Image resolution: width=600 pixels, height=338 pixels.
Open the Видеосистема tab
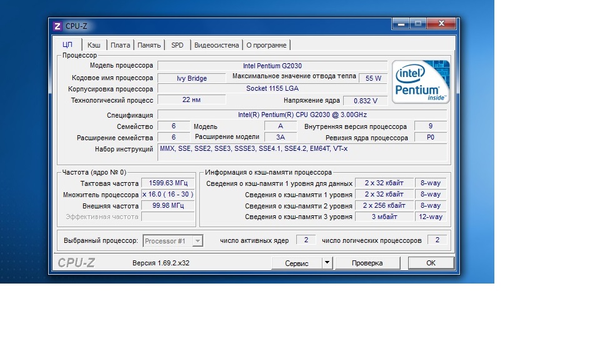[x=216, y=45]
